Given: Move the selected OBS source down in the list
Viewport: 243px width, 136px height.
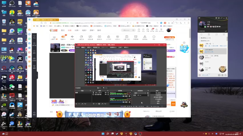Looking at the screenshot, I should tap(105, 104).
